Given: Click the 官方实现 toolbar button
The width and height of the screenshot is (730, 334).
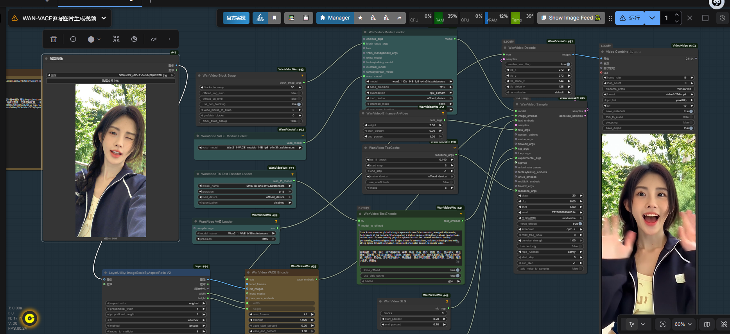Looking at the screenshot, I should click(236, 18).
